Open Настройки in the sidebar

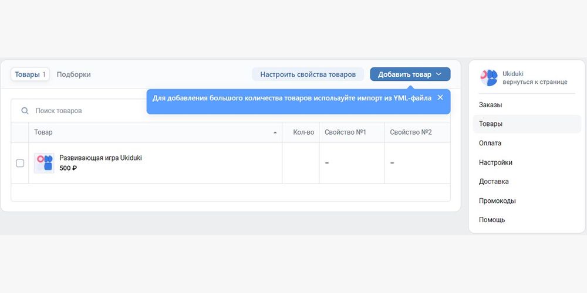(495, 162)
